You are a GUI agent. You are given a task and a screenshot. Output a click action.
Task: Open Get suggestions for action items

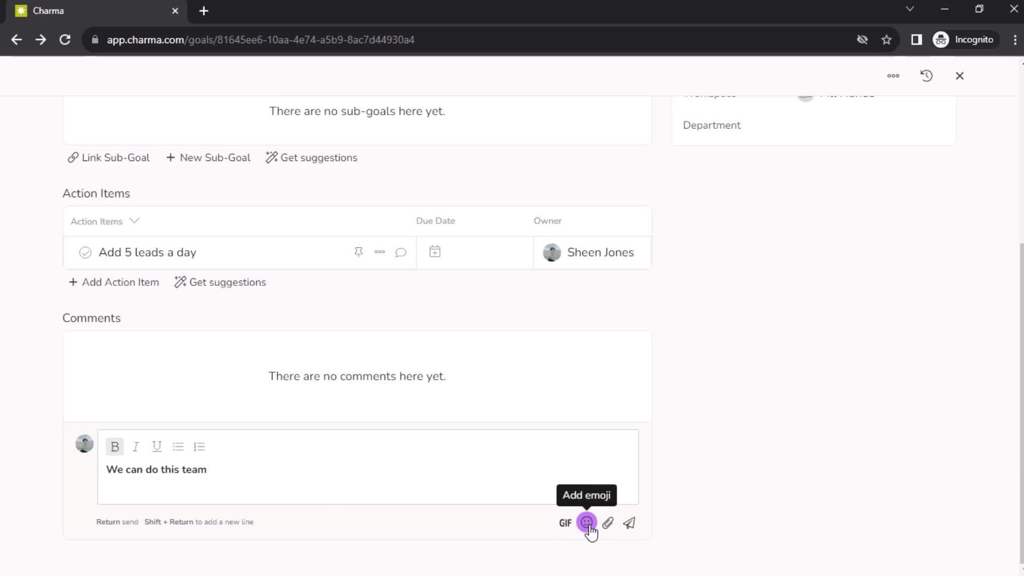click(x=221, y=282)
